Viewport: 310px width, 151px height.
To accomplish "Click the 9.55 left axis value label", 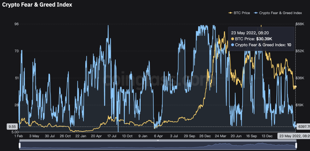I will (x=12, y=126).
